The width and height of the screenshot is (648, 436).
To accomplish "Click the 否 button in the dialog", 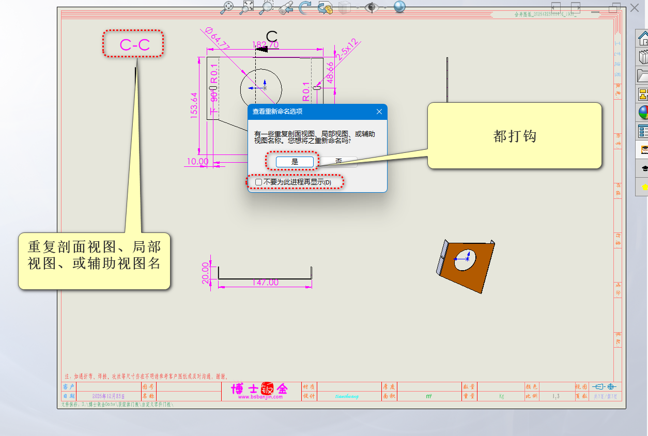I will click(338, 162).
